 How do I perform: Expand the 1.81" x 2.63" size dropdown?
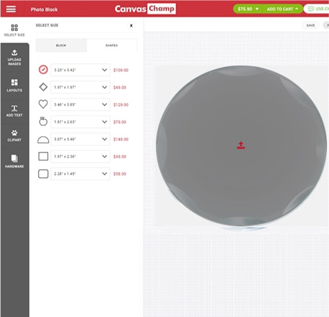(81, 122)
